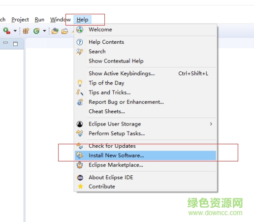This screenshot has height=222, width=254.
Task: Expand the Eclipse User Storage submenu arrow
Action: pyautogui.click(x=211, y=124)
